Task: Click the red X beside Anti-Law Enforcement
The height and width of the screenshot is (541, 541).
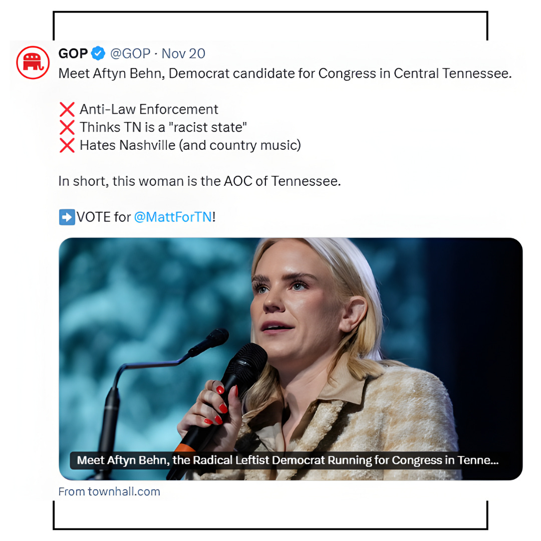Action: click(67, 109)
